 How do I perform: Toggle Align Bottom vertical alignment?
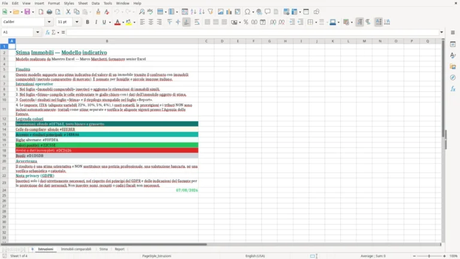(x=187, y=22)
